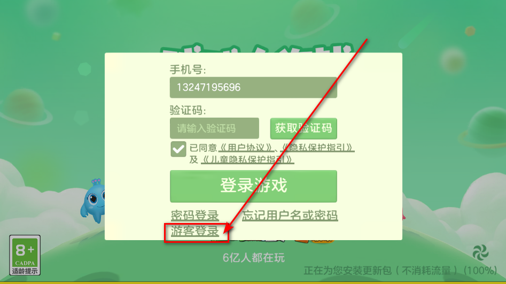Click the green 登录游戏 button

click(x=253, y=186)
